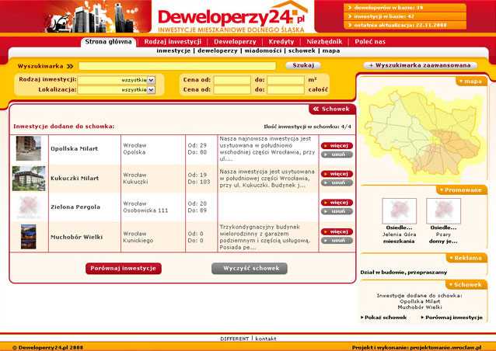The image size is (496, 351).
Task: Focus the Cena od field for m²
Action: click(232, 80)
